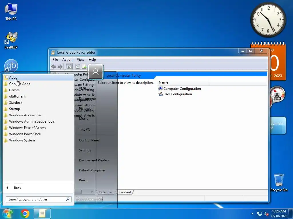
Task: Launch Chrome from the taskbar
Action: coord(25,214)
